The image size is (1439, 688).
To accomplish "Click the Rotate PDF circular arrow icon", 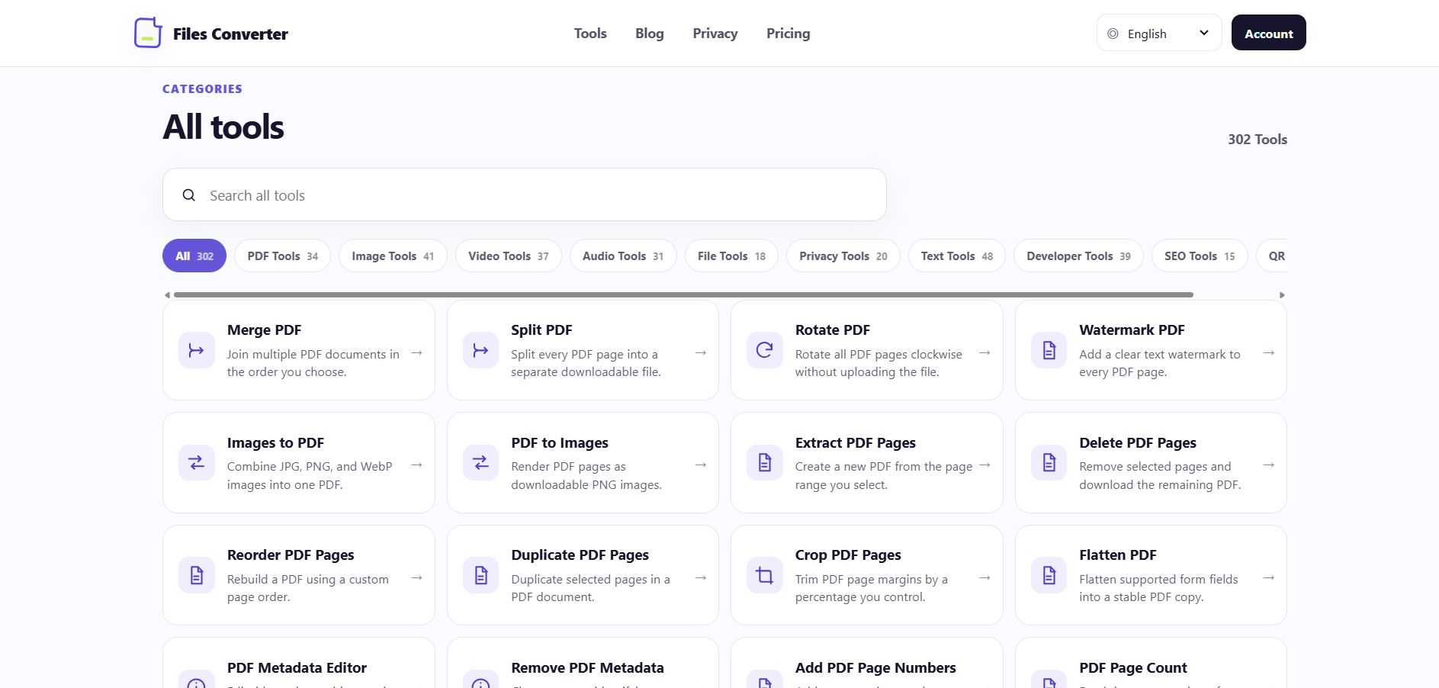I will pos(765,350).
